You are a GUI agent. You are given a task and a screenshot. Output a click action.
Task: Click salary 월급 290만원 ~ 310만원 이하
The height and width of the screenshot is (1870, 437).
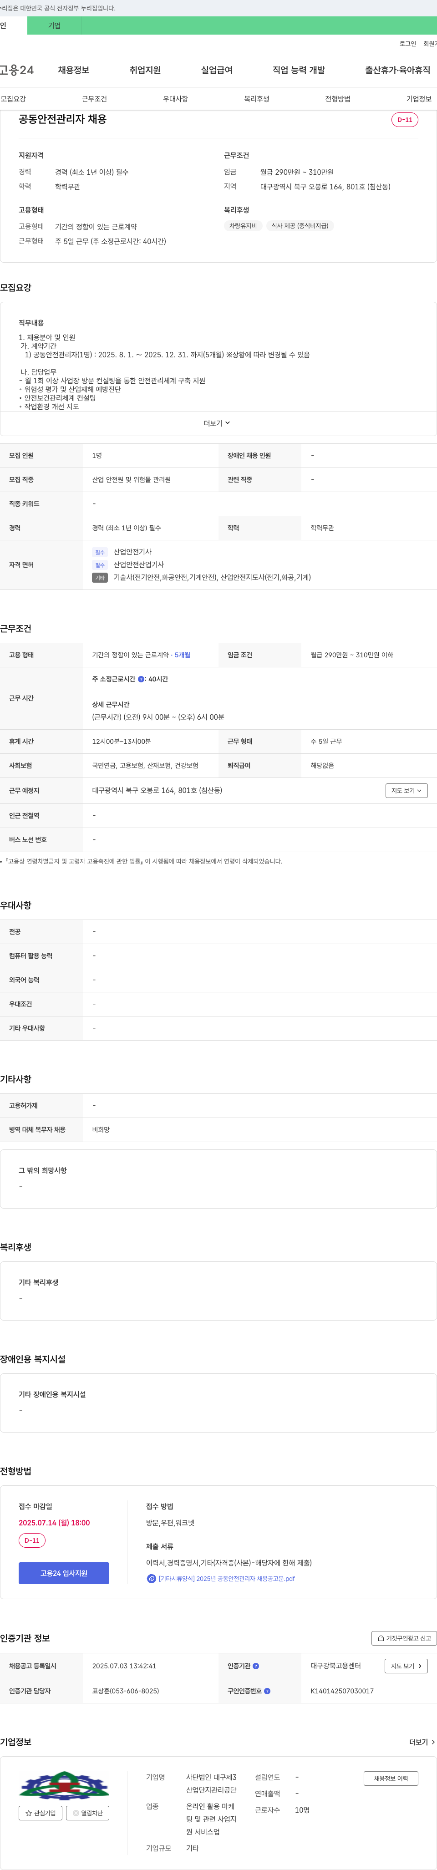352,655
